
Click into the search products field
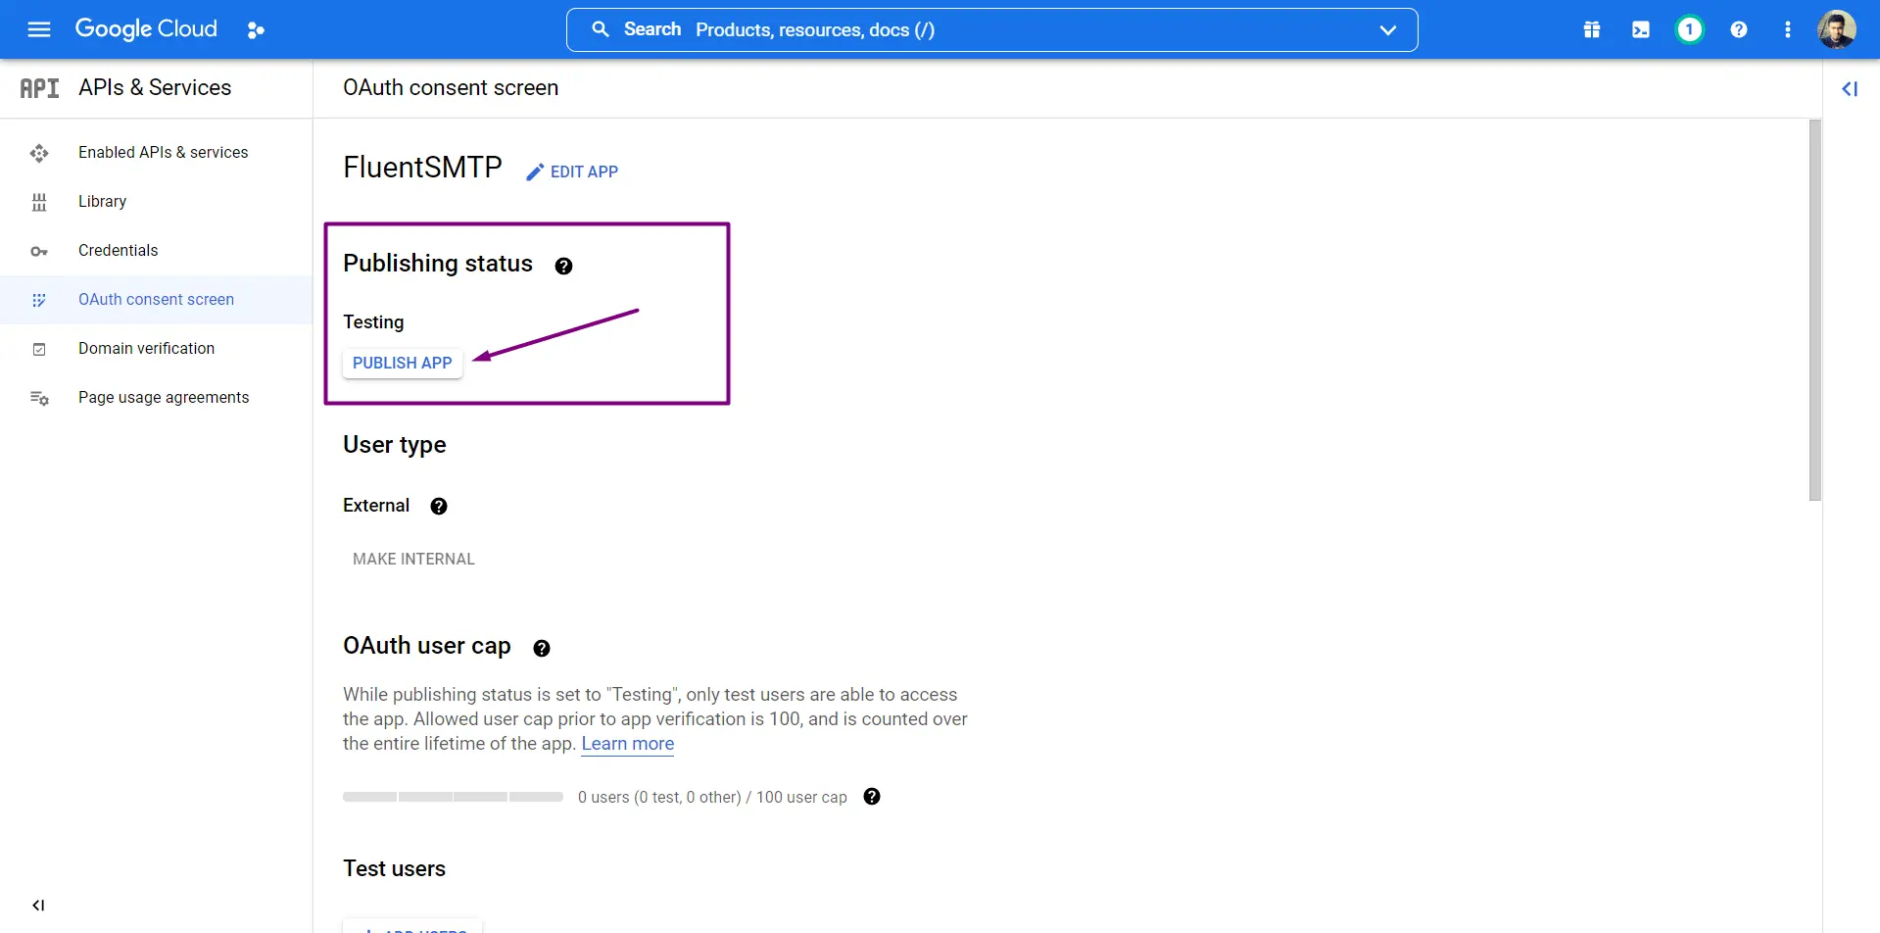click(x=980, y=30)
